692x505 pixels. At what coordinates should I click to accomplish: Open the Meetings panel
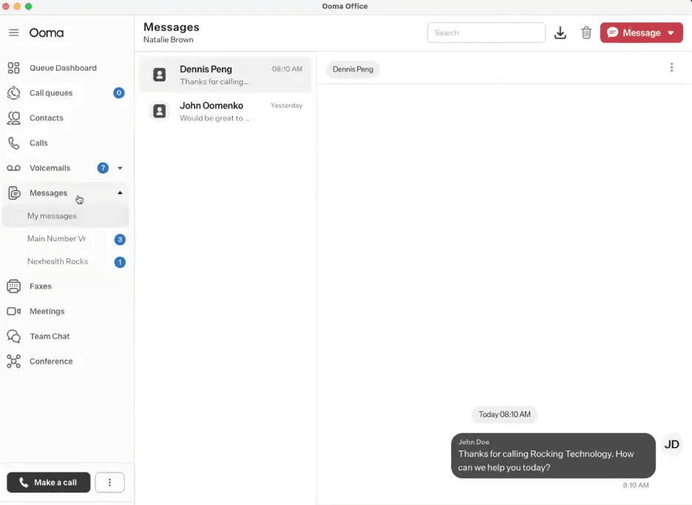47,311
